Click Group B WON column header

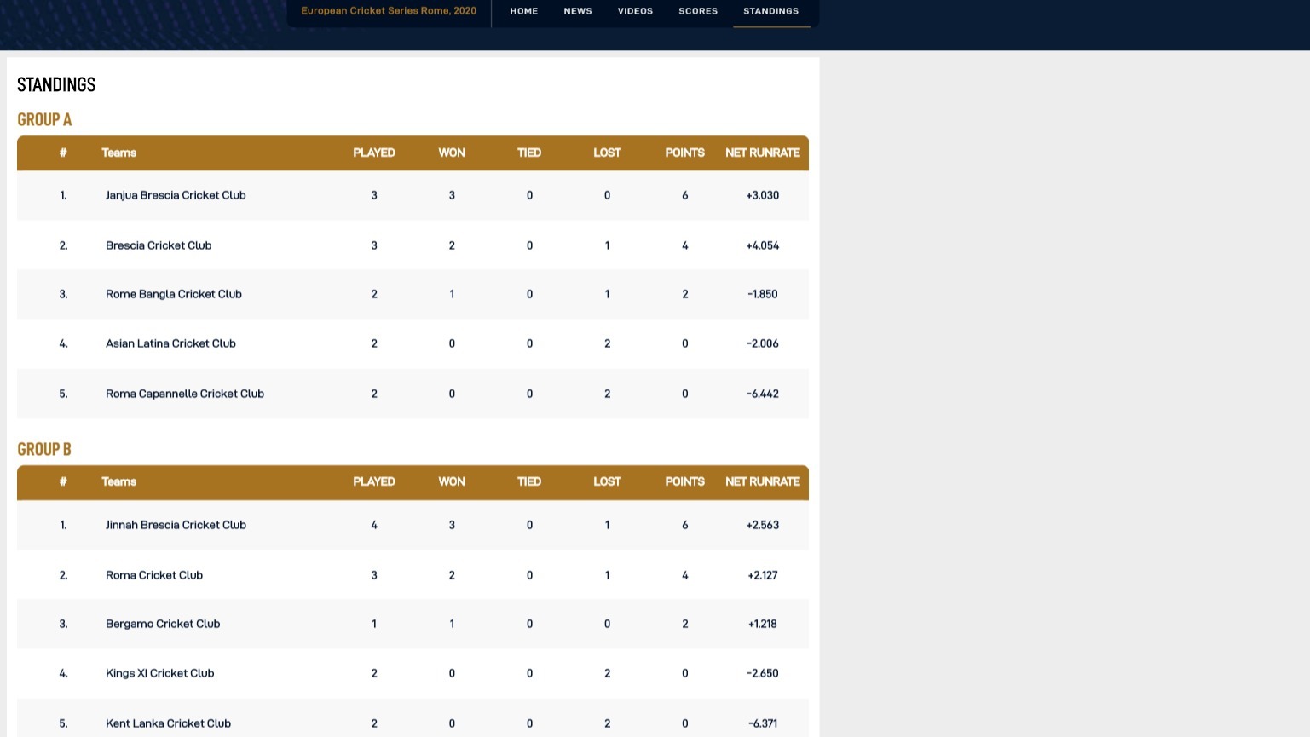coord(452,481)
